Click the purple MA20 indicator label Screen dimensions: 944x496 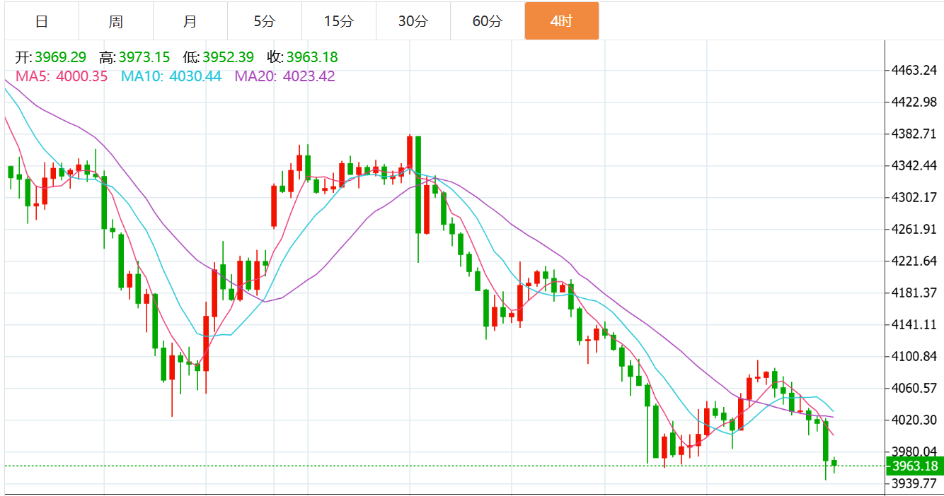(255, 76)
